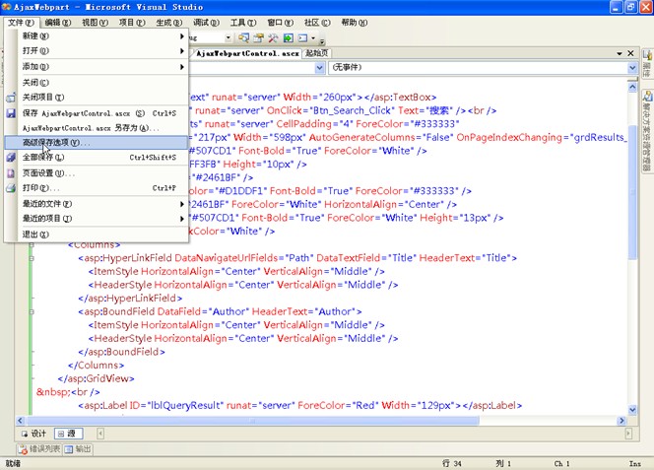Click the &nbsp;<br /> code line
The width and height of the screenshot is (654, 470).
(x=68, y=392)
